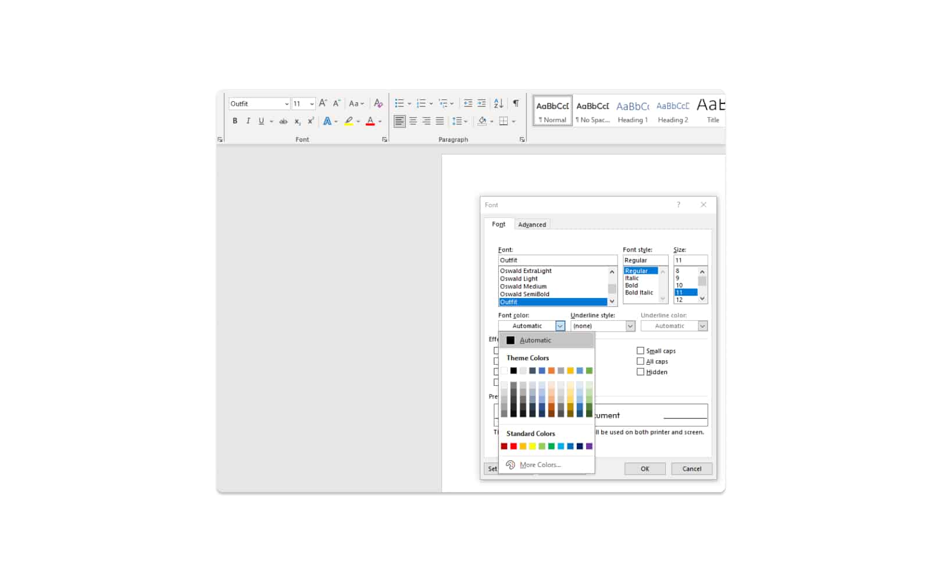
Task: Choose Automatic color option
Action: [x=547, y=340]
